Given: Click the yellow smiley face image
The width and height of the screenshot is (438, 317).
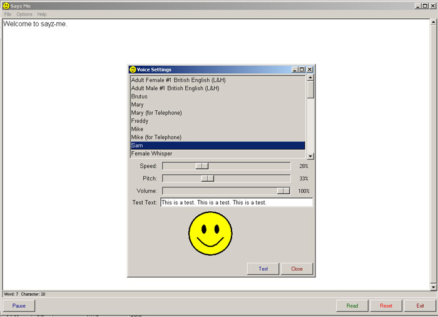Looking at the screenshot, I should coord(210,233).
